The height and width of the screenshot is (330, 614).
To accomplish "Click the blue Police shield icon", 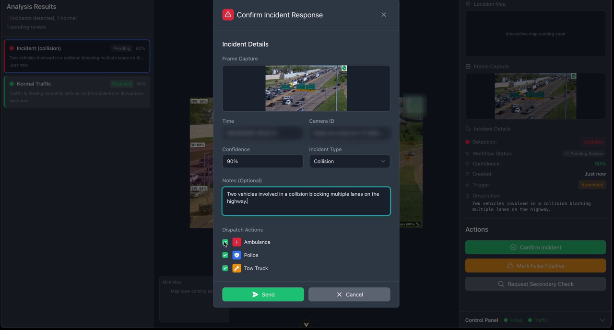I will 236,255.
